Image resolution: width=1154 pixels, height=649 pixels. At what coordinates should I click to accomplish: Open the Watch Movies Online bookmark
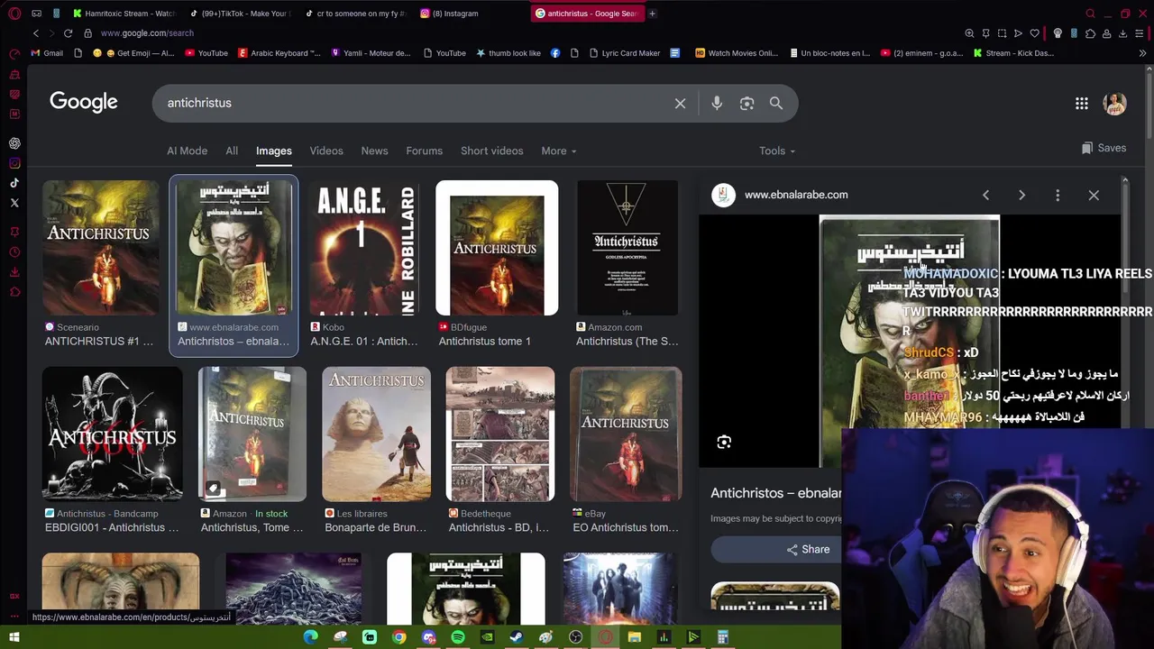tap(737, 53)
